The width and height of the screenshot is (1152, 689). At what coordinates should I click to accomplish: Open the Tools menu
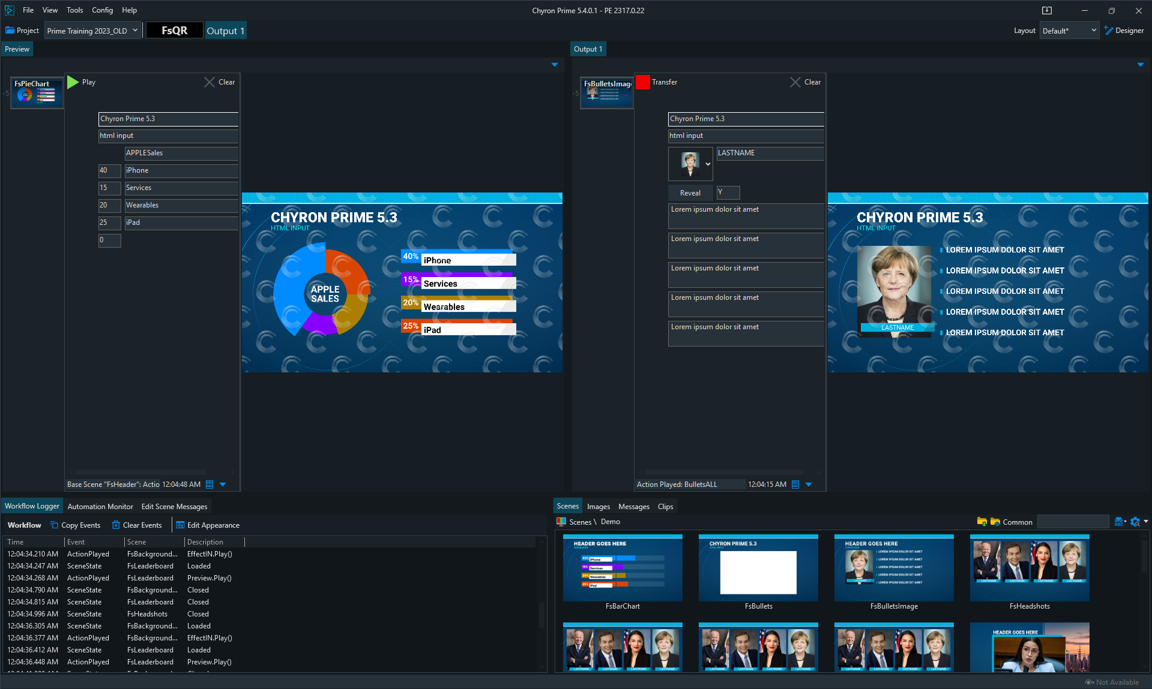point(74,10)
